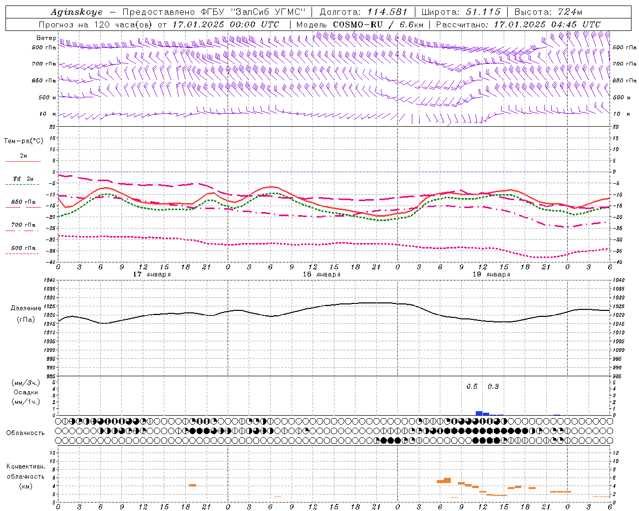The height and width of the screenshot is (511, 639).
Task: Click the 0.3 precipitation amount value
Action: (x=493, y=387)
